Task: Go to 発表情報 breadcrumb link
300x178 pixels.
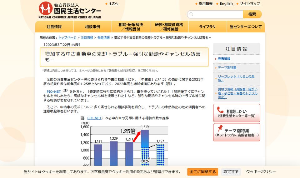Action: coord(103,38)
